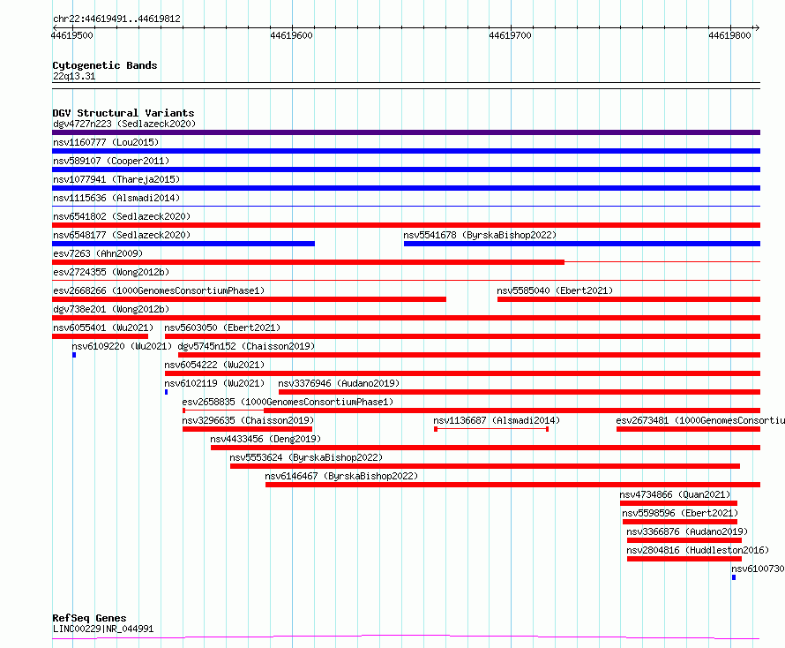Click the small blue nsv6100730 marker
This screenshot has width=785, height=648.
coord(734,577)
